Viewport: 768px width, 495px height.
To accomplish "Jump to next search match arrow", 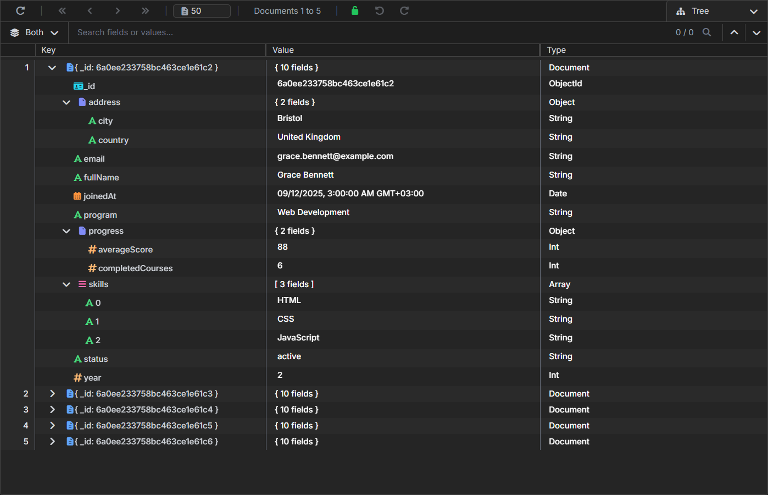I will click(x=756, y=32).
